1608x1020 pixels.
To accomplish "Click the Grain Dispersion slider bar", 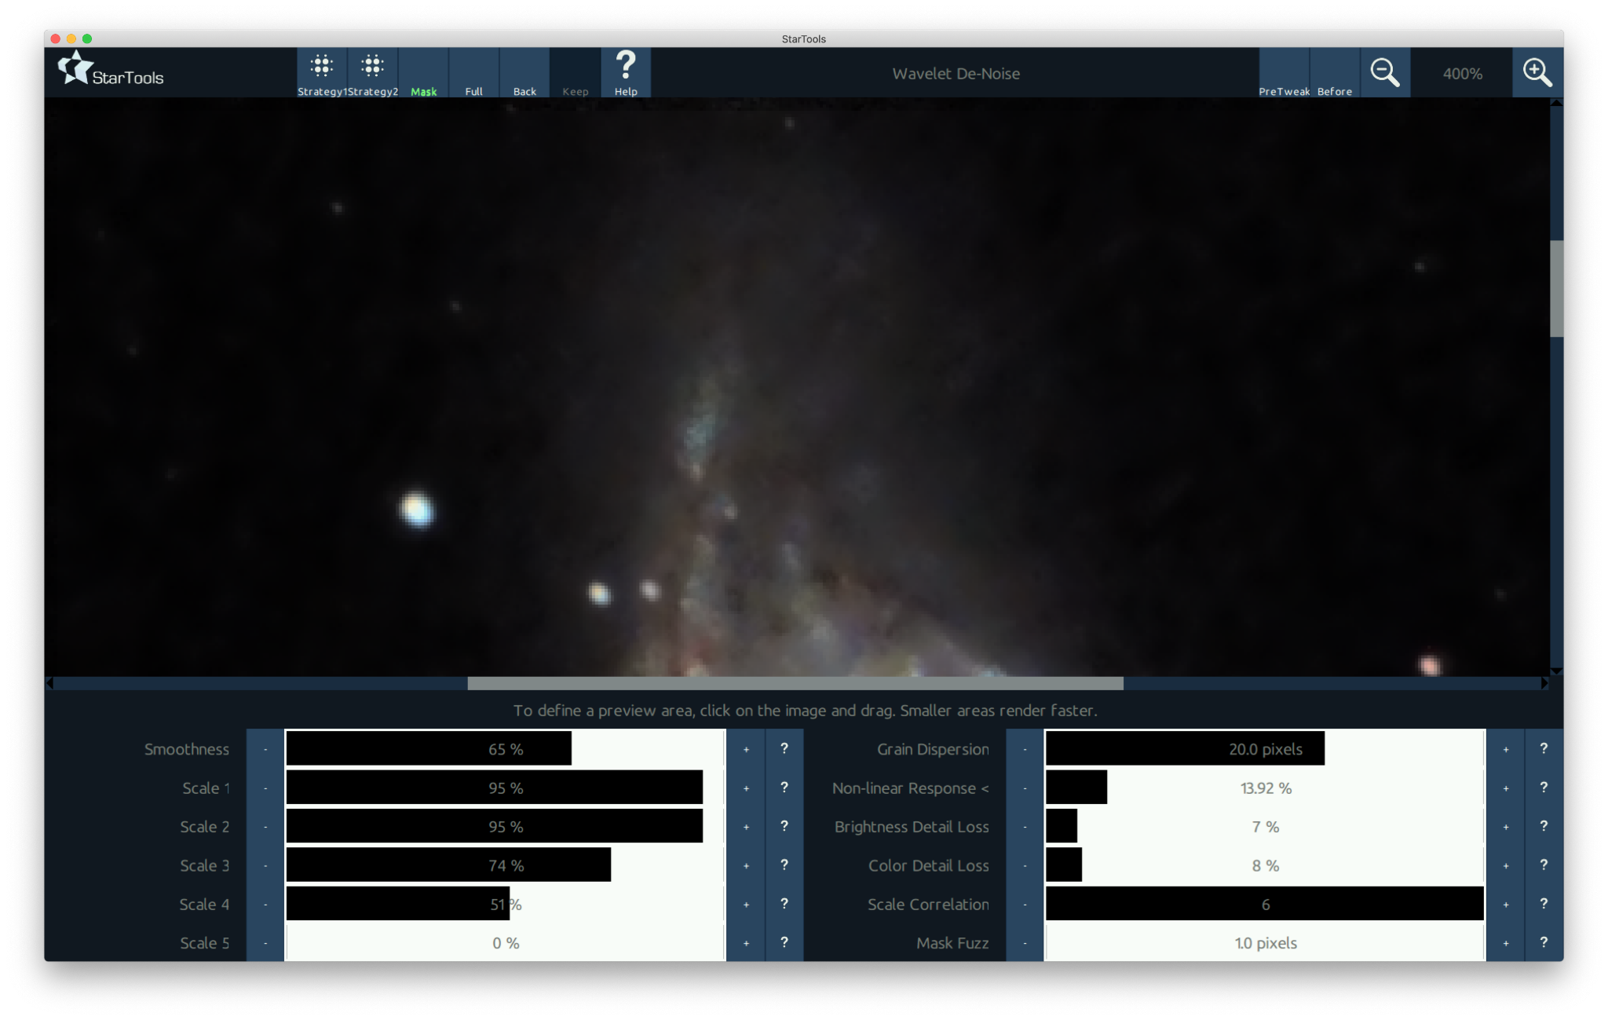I will (1265, 749).
